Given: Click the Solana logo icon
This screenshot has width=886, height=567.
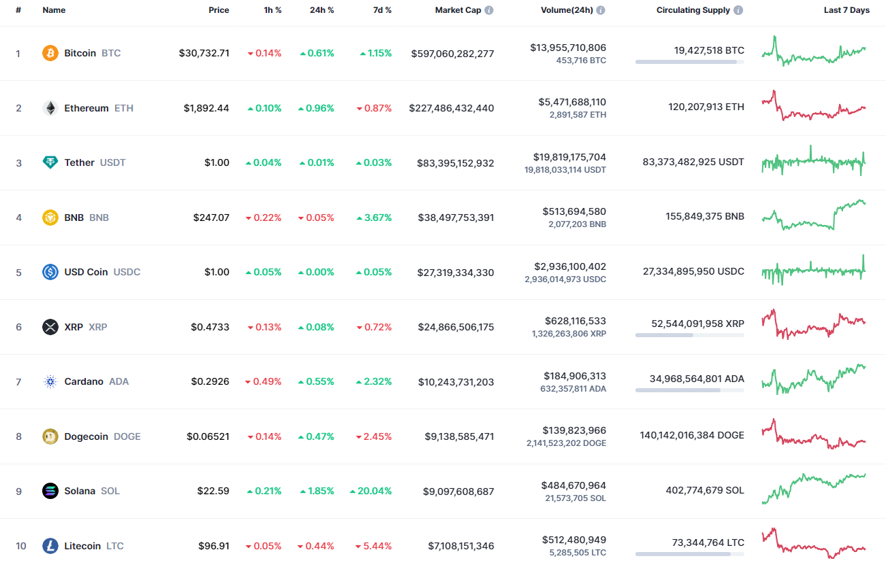Looking at the screenshot, I should tap(50, 491).
